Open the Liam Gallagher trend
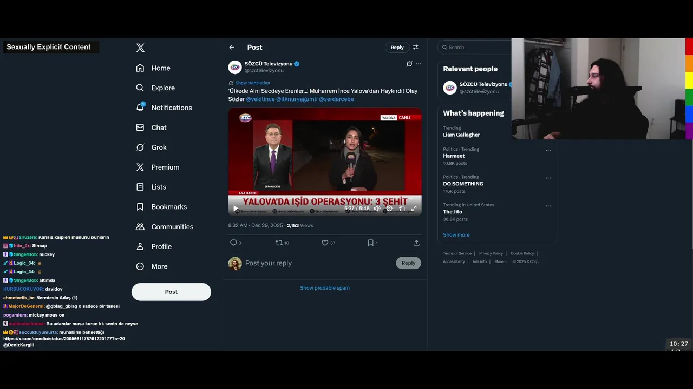This screenshot has width=693, height=389. 461,135
